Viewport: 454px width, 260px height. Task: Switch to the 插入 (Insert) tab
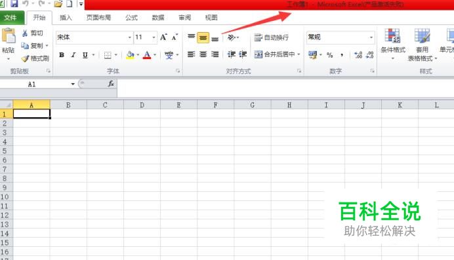point(66,18)
